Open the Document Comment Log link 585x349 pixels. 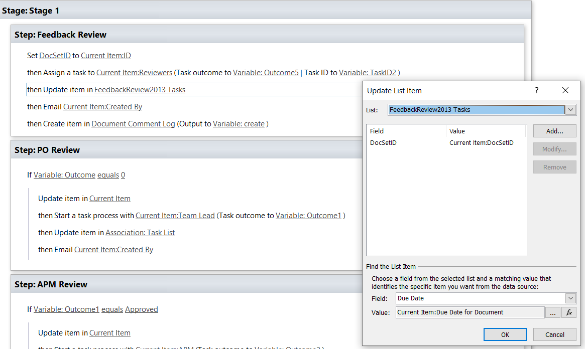coord(133,123)
